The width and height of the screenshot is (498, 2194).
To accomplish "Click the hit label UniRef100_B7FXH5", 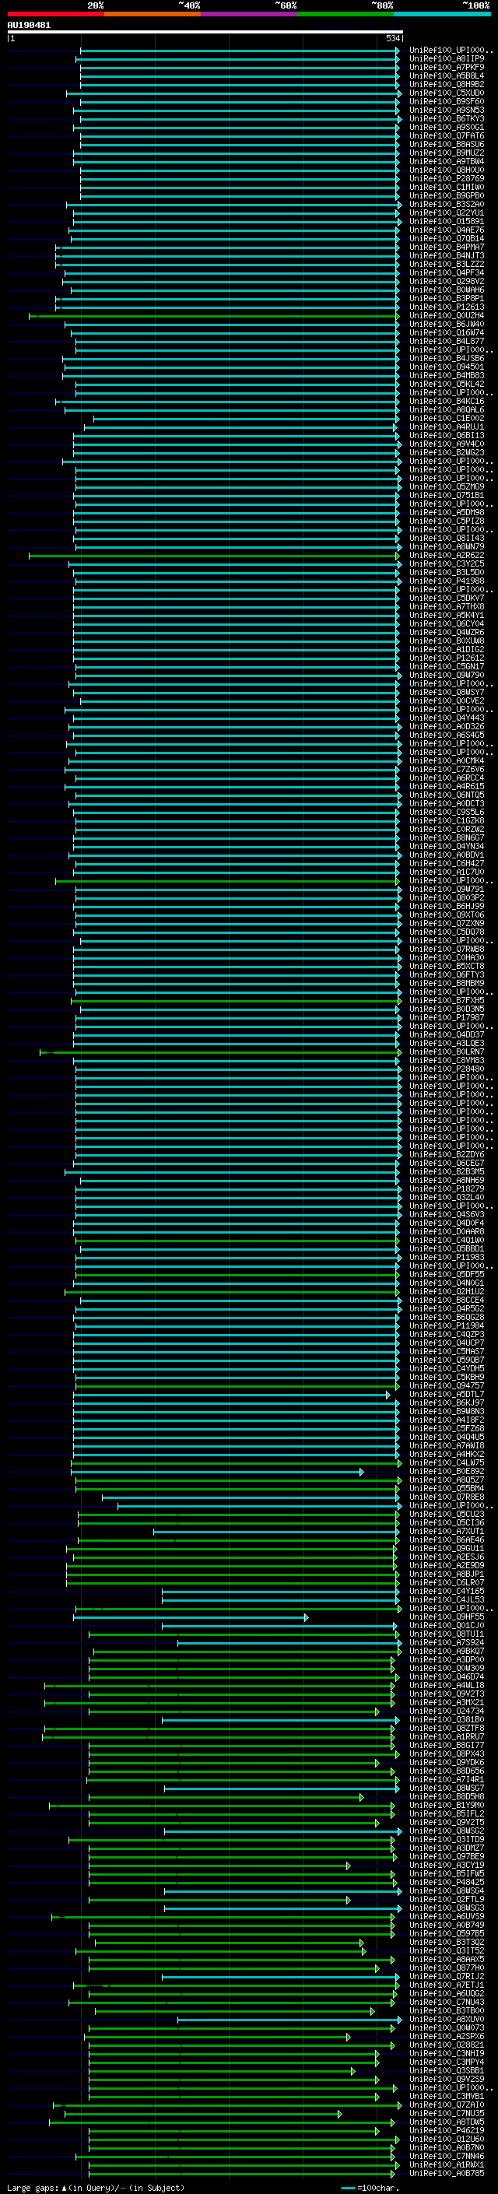I will [447, 1000].
